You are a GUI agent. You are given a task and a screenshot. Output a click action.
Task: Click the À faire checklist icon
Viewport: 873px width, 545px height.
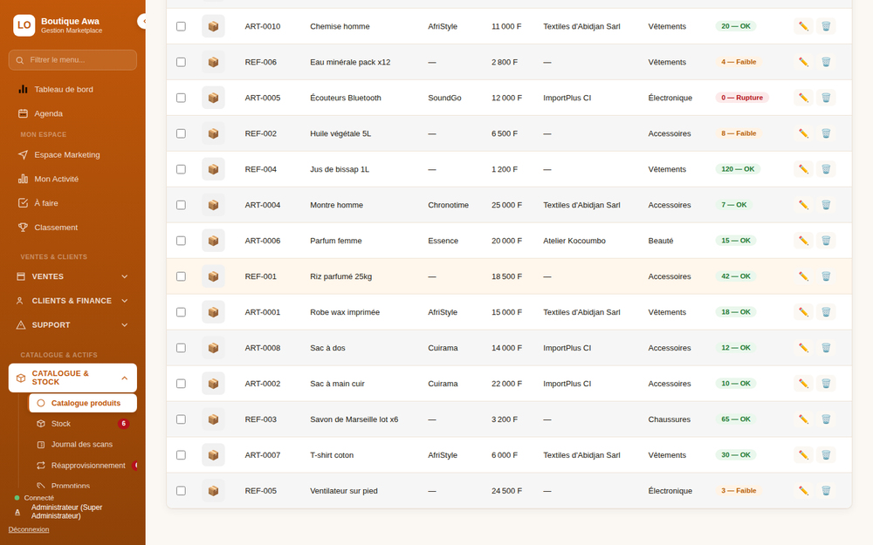tap(23, 203)
